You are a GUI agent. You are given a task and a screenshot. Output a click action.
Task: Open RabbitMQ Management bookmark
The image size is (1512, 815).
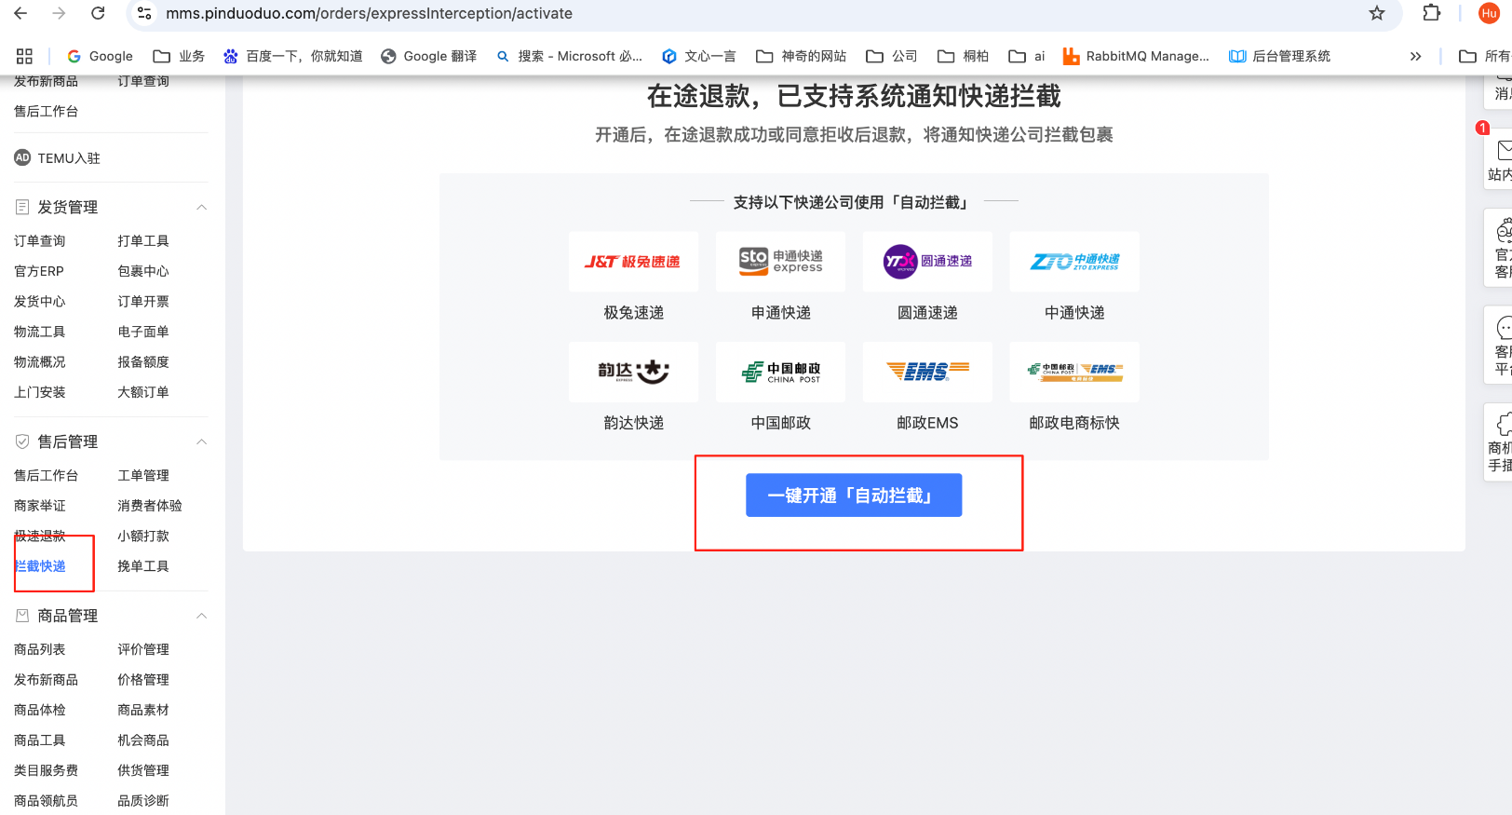(1136, 56)
